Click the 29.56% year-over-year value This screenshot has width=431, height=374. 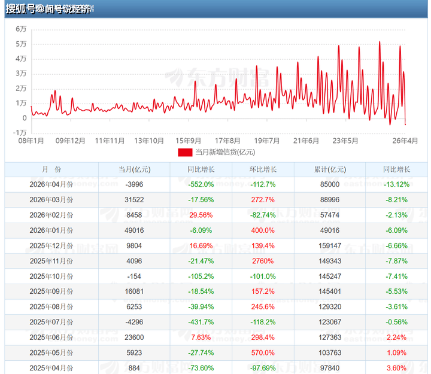[201, 215]
